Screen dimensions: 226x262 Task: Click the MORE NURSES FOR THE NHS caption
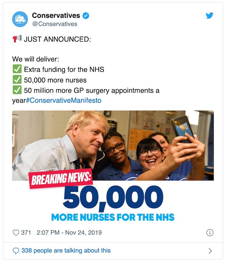tap(113, 217)
